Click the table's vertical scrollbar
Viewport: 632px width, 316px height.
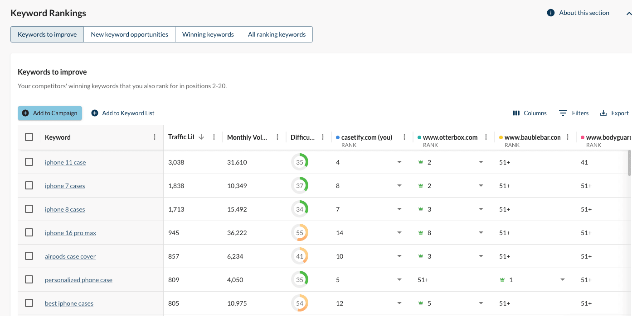629,163
